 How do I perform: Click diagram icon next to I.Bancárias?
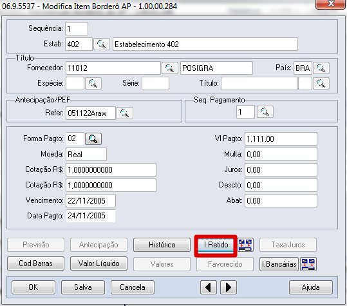[x=308, y=264]
